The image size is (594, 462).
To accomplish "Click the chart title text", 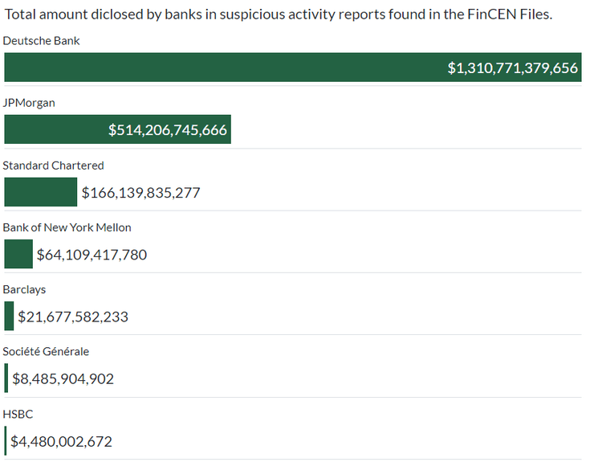I will [x=279, y=15].
